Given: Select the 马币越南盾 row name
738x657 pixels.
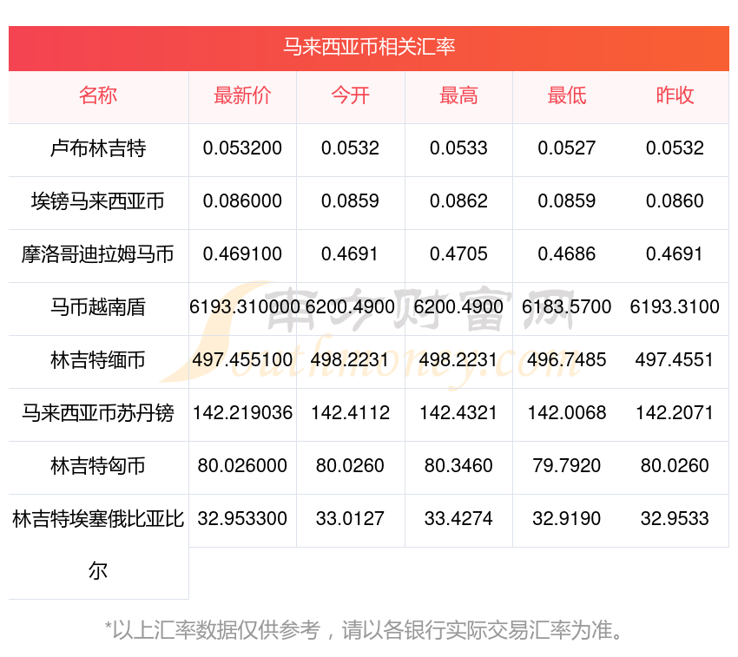Looking at the screenshot, I should tap(98, 307).
